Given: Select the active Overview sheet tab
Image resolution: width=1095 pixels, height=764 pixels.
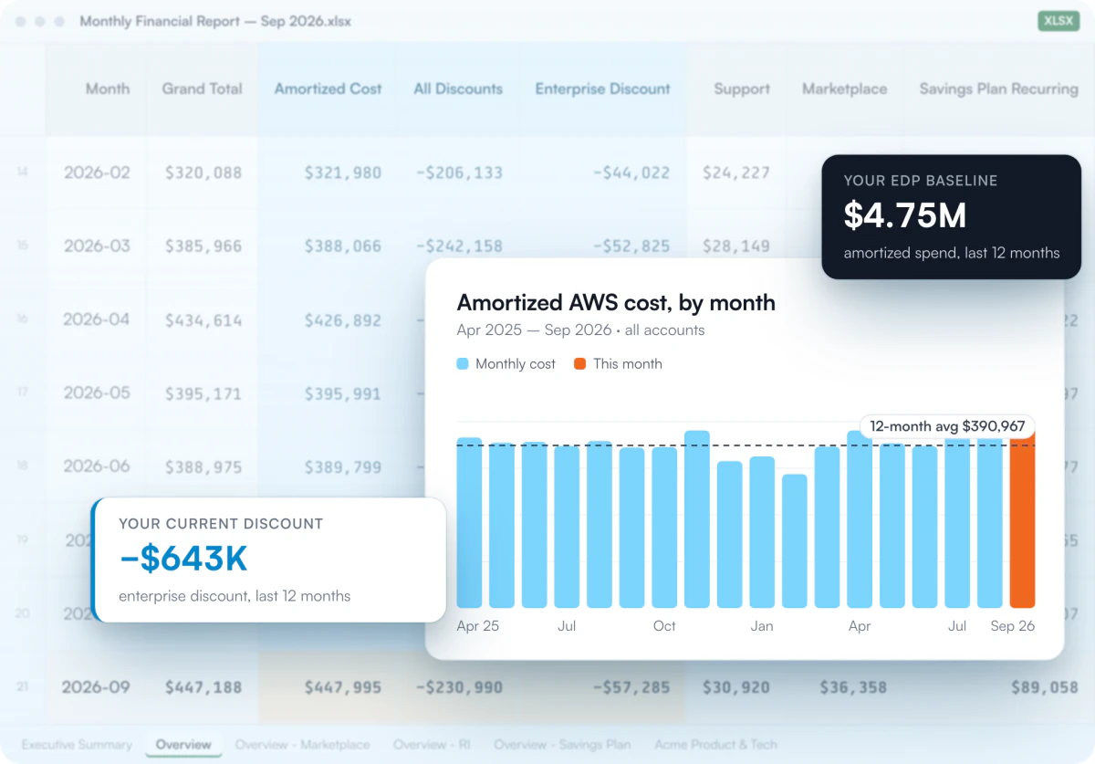Looking at the screenshot, I should click(183, 745).
